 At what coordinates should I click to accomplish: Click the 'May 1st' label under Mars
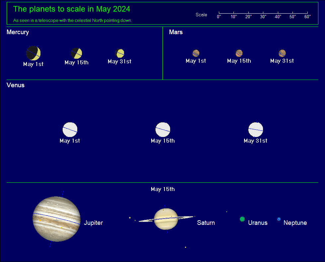pyautogui.click(x=196, y=61)
